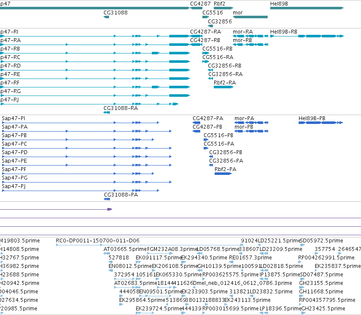The height and width of the screenshot is (315, 361).
Task: Click the GH10139.5prime EST label
Action: click(219, 266)
